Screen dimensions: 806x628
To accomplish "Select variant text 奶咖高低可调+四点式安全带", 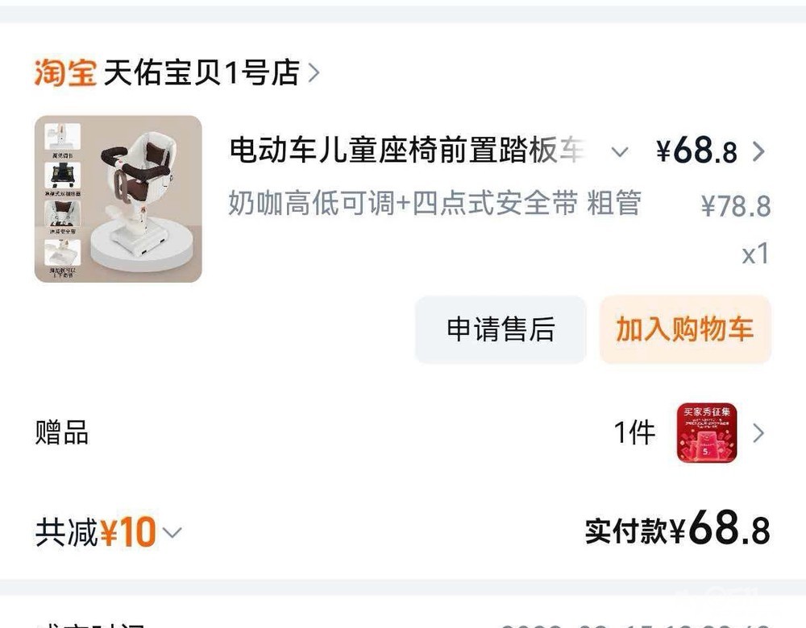I will (x=403, y=202).
